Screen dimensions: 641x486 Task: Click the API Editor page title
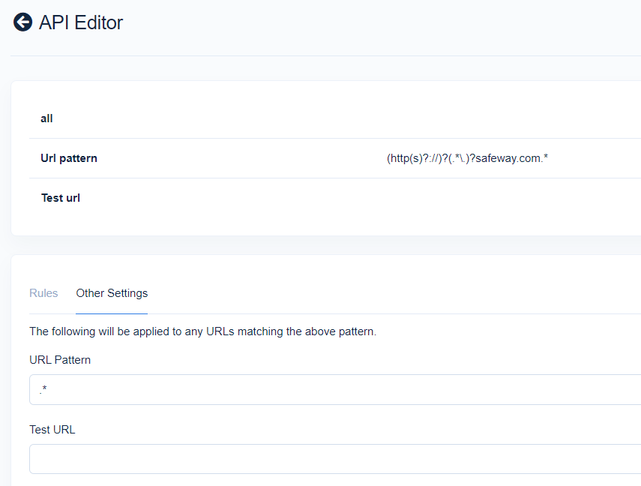point(81,22)
